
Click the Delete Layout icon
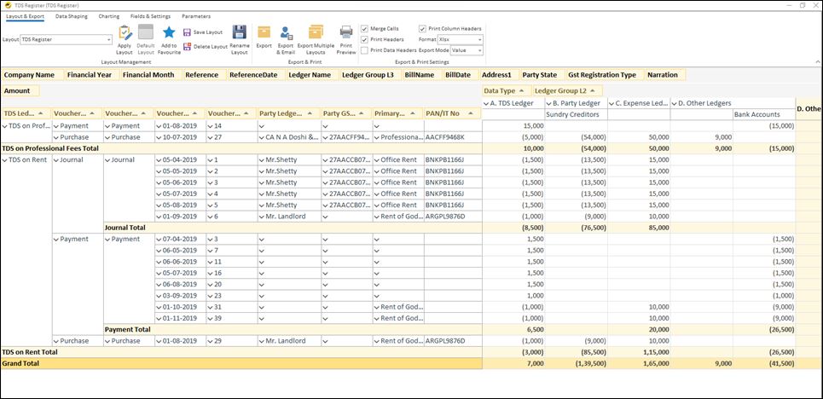(x=187, y=47)
